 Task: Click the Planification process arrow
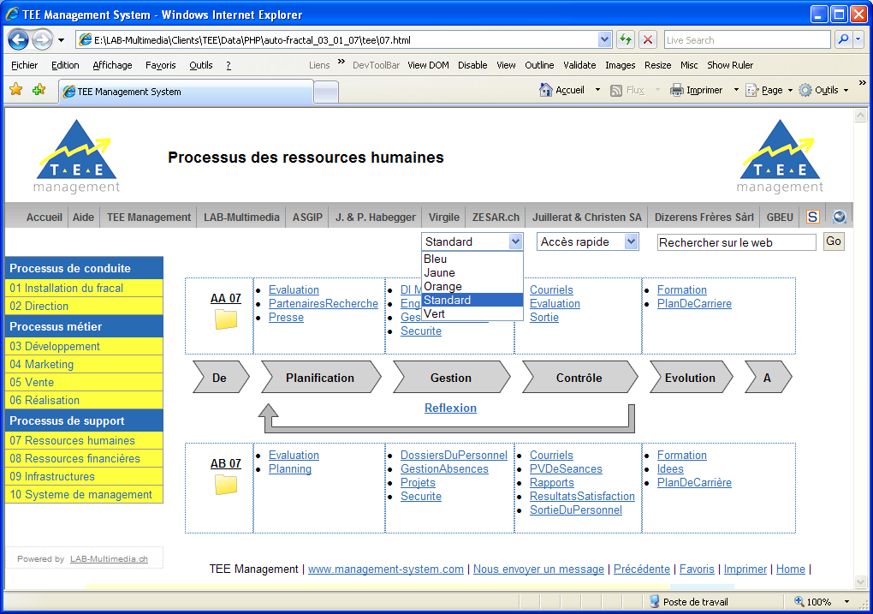click(321, 377)
